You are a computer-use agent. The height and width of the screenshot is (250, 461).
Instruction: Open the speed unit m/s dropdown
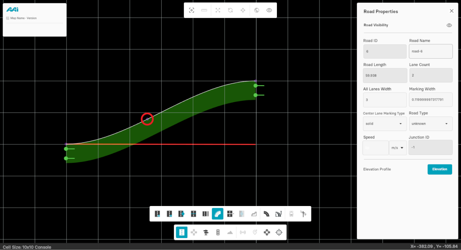point(398,148)
